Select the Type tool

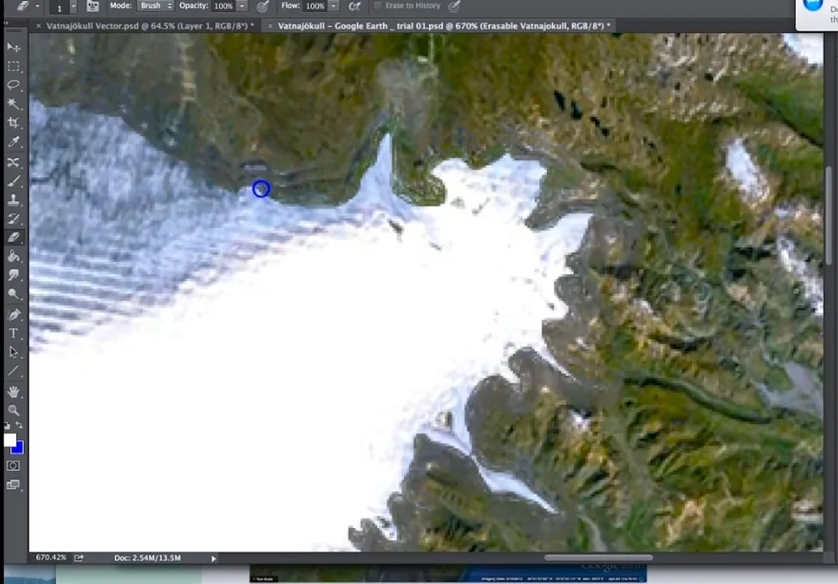[x=14, y=333]
